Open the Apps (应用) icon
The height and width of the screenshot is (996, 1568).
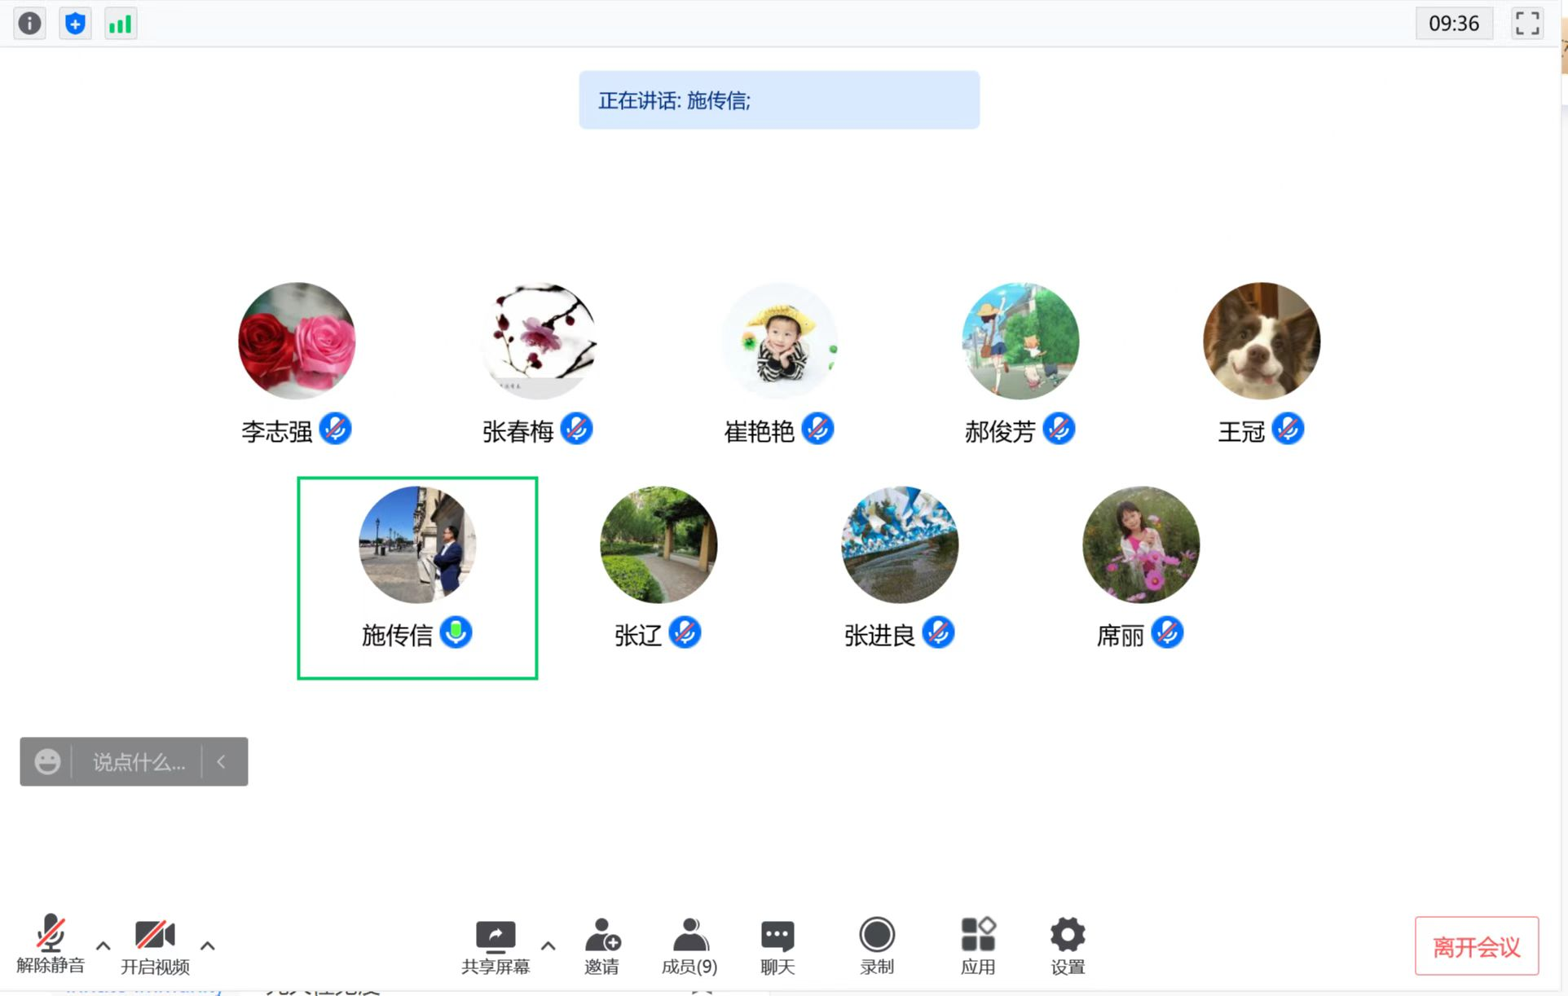[978, 947]
